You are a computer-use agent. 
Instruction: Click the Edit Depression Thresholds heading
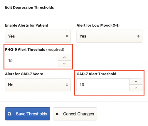click(29, 8)
